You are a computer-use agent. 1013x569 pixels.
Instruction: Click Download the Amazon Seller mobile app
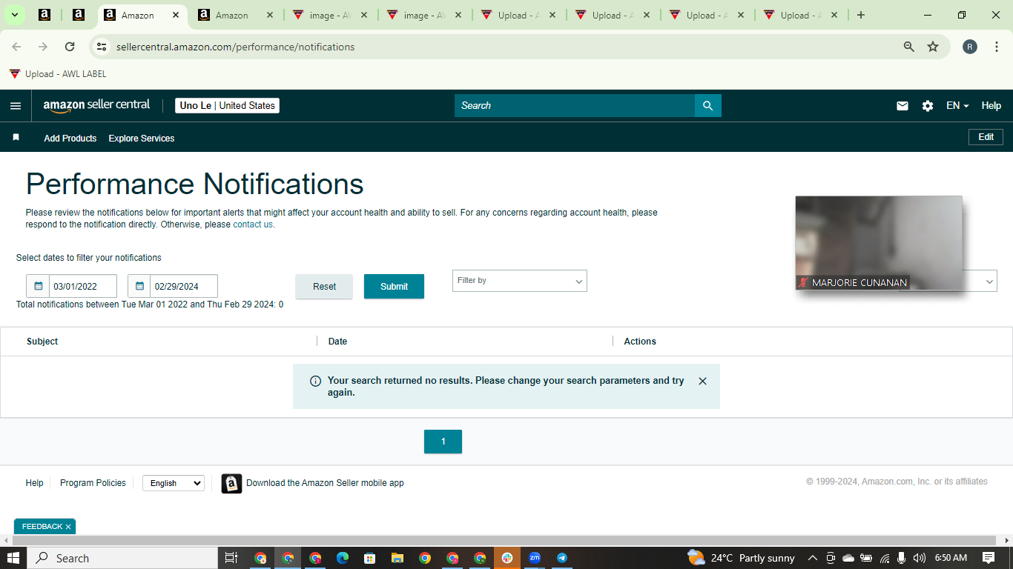tap(325, 483)
